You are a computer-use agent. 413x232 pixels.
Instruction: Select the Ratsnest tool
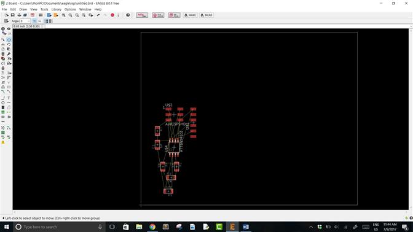pos(3,128)
